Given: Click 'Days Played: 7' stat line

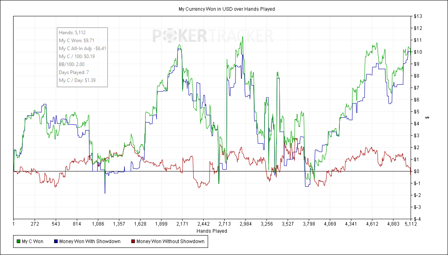Looking at the screenshot, I should pyautogui.click(x=74, y=72).
